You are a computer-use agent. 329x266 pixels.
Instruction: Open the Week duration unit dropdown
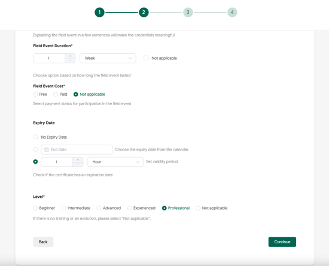tap(108, 58)
